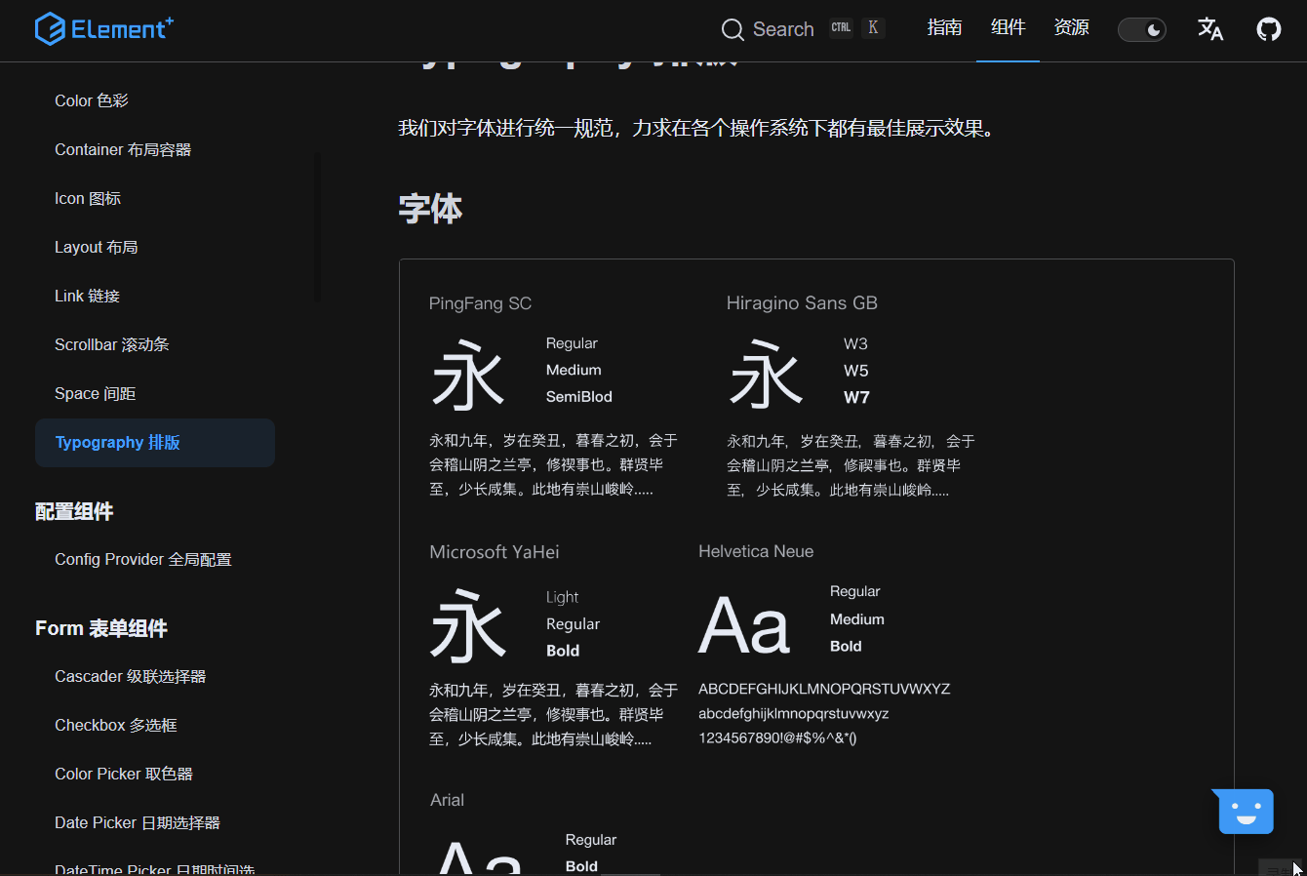
Task: Open Space 间距 docs
Action: pos(95,393)
